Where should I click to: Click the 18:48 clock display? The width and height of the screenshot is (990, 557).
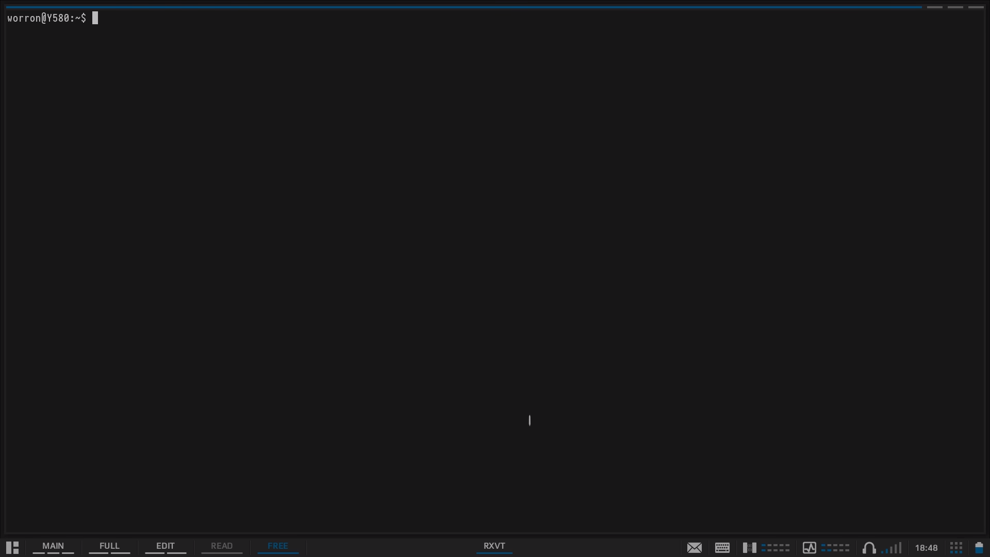(x=927, y=548)
